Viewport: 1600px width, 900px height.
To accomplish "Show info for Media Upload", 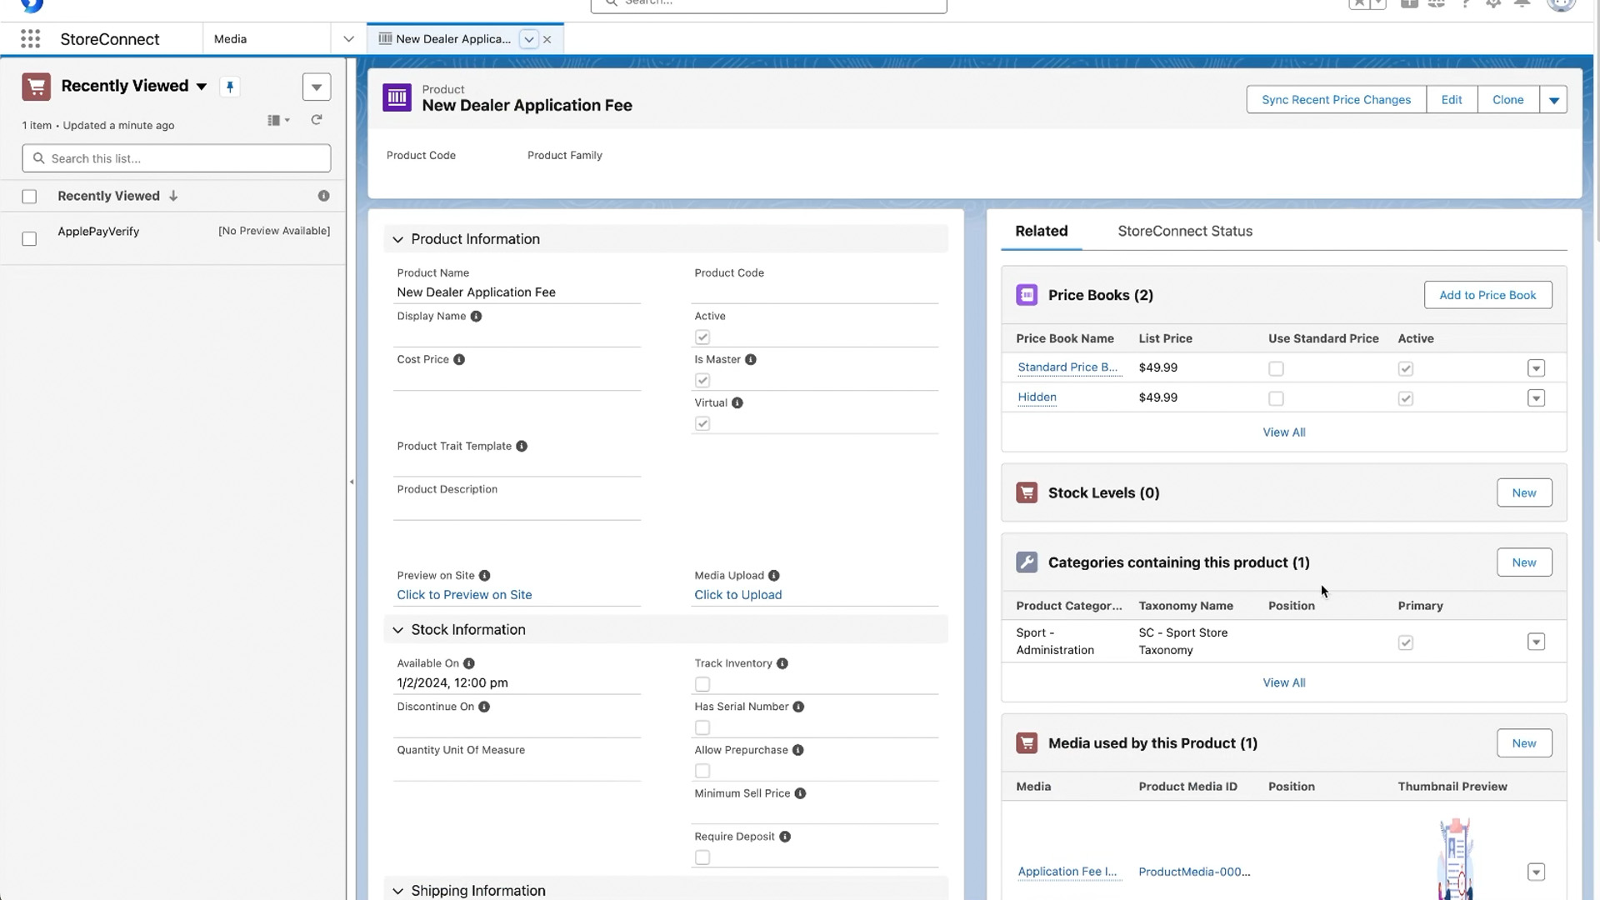I will (x=774, y=576).
